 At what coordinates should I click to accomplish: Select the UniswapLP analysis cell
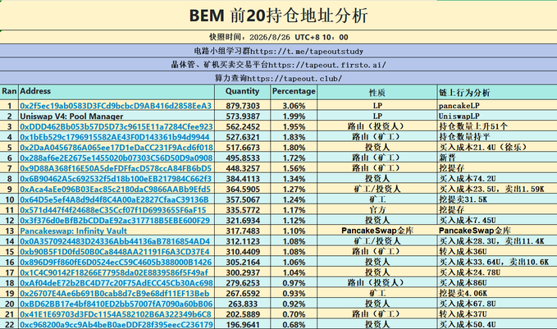[497, 117]
